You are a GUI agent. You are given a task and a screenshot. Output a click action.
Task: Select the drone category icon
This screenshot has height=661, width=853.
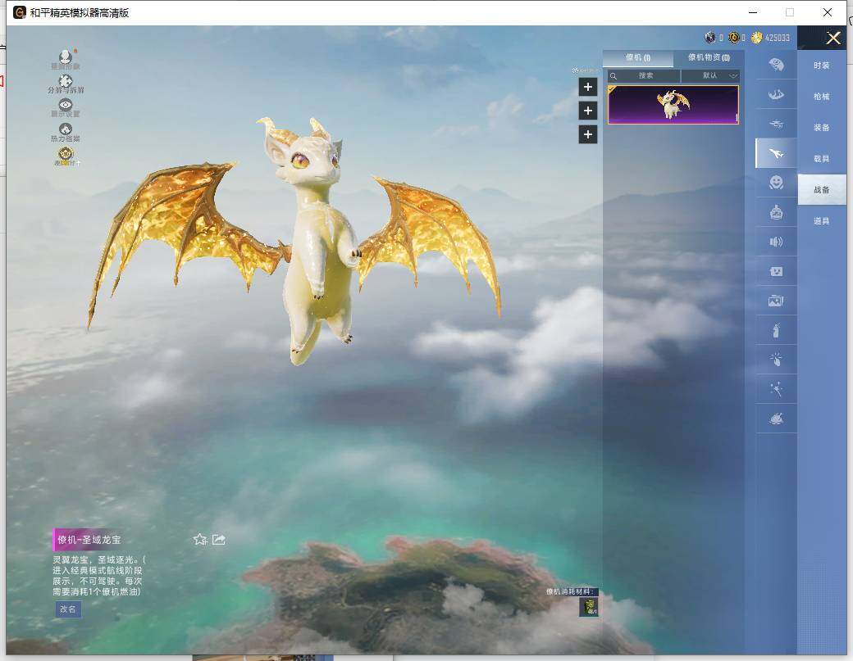point(776,124)
